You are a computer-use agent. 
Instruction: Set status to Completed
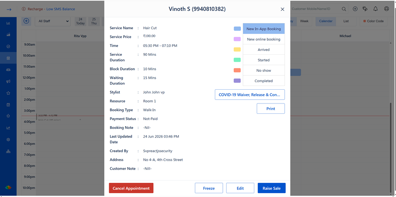pyautogui.click(x=264, y=81)
